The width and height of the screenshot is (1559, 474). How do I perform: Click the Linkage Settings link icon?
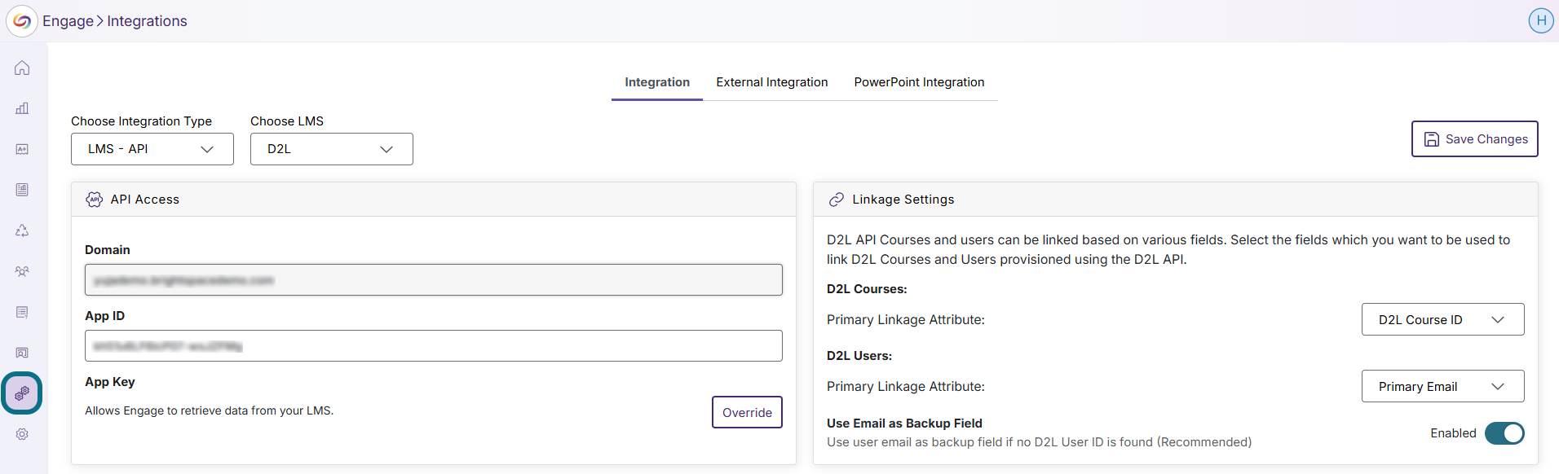pyautogui.click(x=836, y=200)
